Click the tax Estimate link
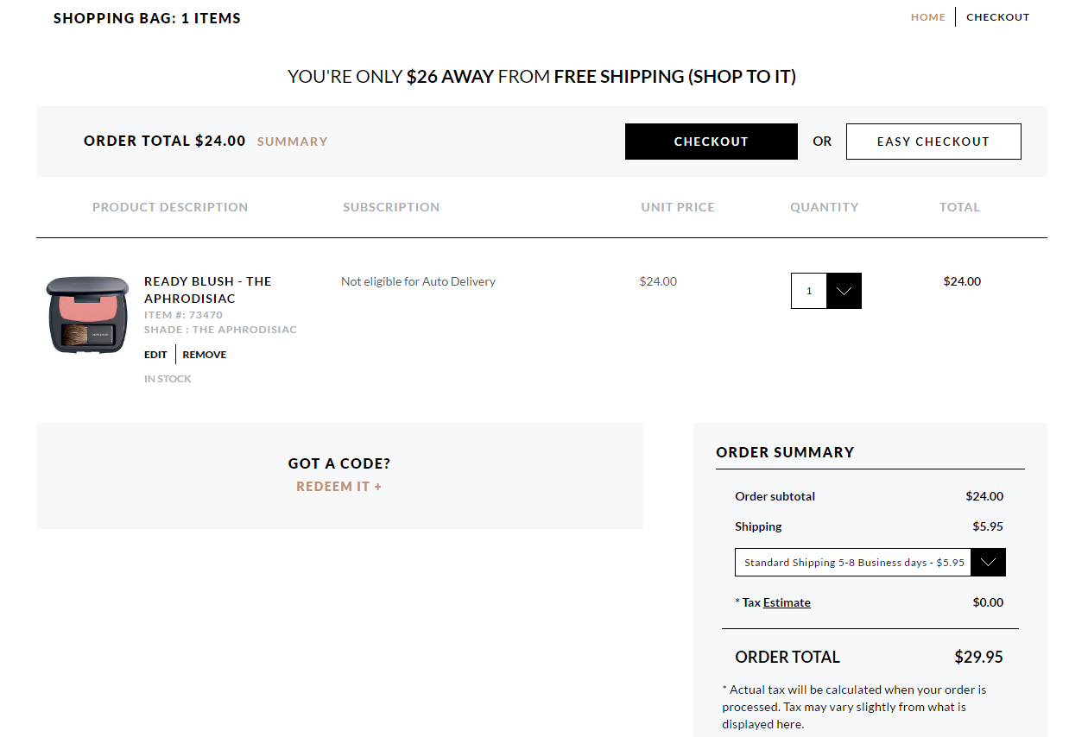The width and height of the screenshot is (1069, 737). [787, 602]
